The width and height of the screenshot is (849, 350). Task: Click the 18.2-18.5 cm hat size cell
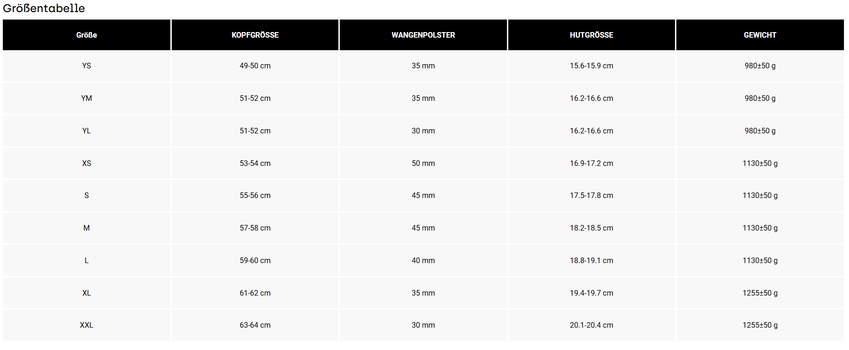pos(591,228)
